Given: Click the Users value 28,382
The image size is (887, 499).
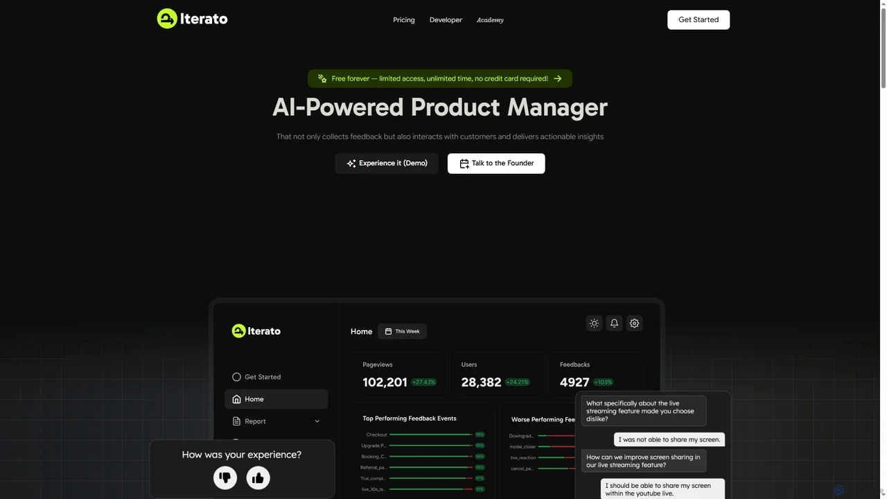Looking at the screenshot, I should click(x=481, y=383).
